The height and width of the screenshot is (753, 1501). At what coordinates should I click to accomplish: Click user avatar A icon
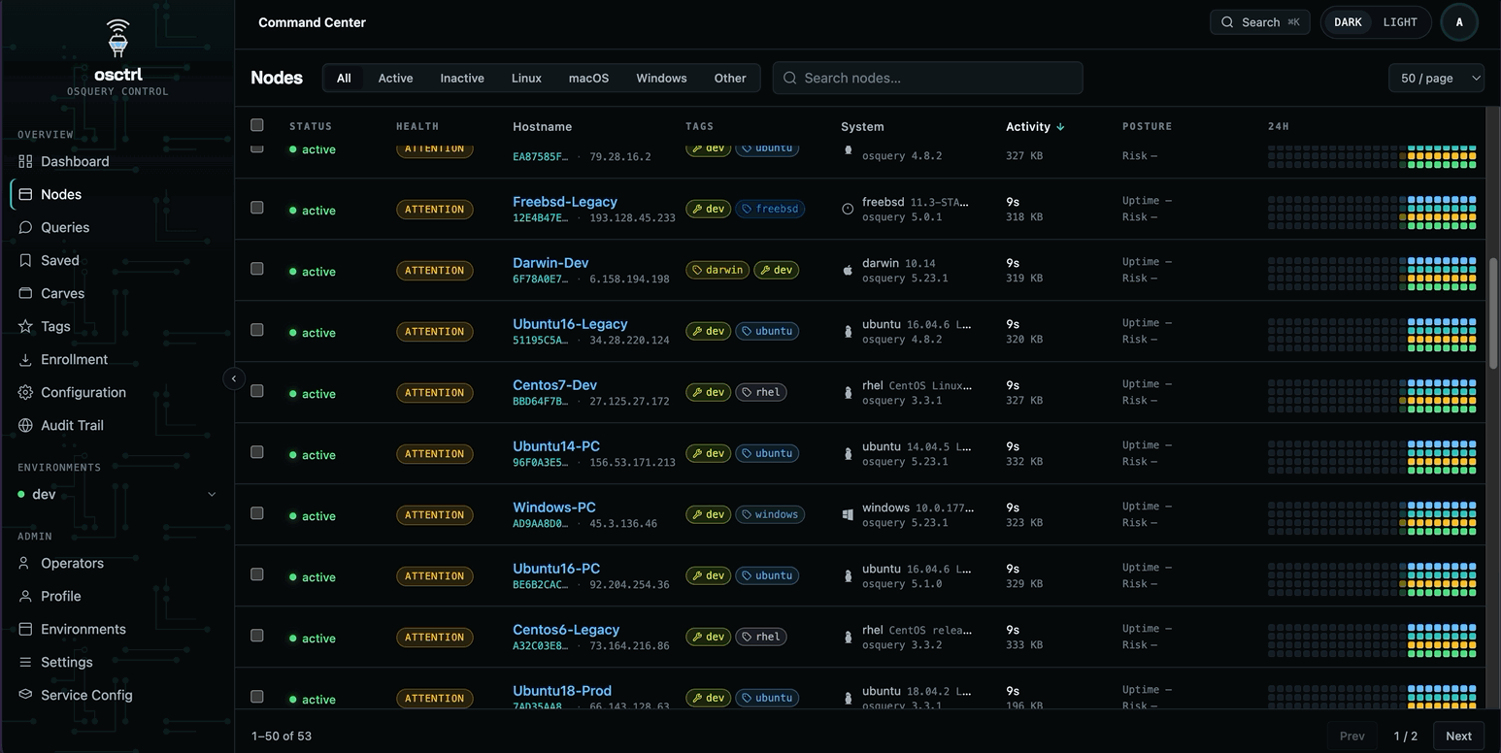pyautogui.click(x=1459, y=22)
